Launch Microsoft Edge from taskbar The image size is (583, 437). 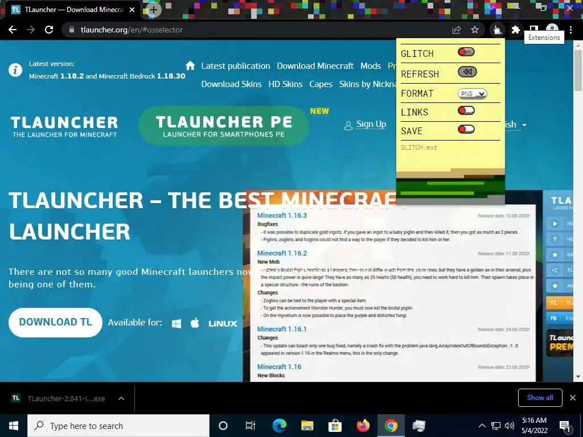(x=279, y=426)
